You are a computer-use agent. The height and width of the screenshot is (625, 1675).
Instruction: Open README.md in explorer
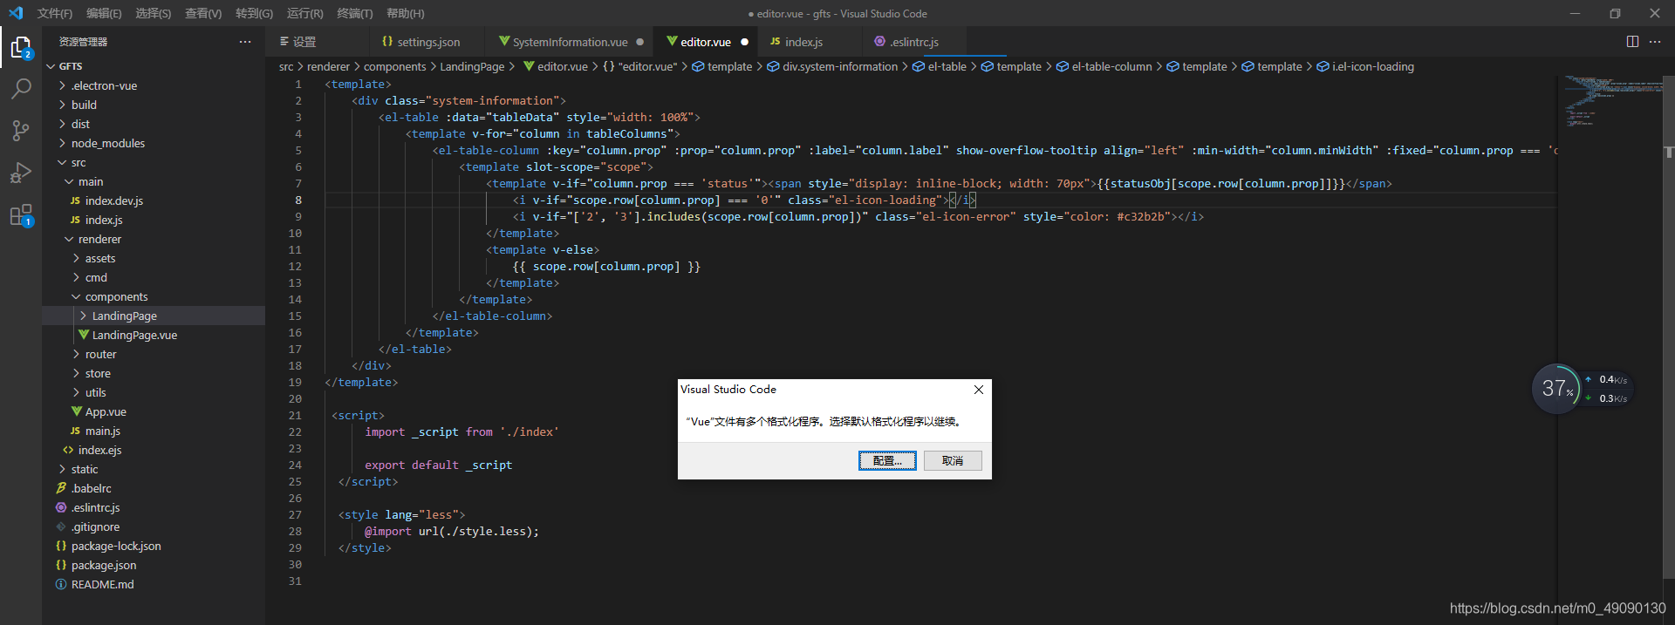pyautogui.click(x=154, y=584)
